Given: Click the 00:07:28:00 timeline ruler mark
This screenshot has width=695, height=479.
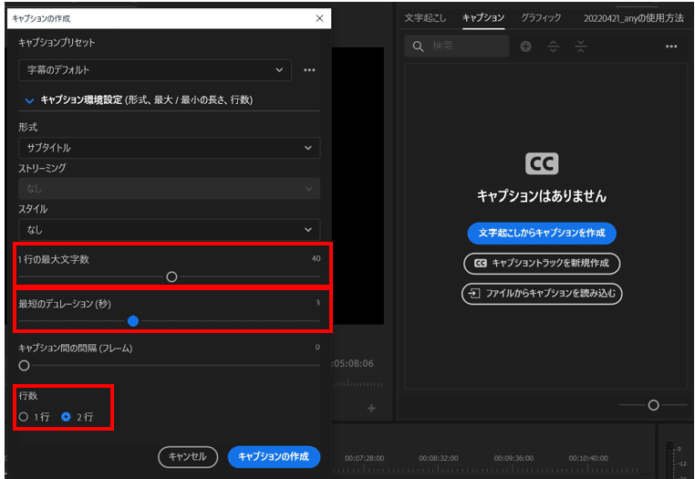Looking at the screenshot, I should point(364,458).
